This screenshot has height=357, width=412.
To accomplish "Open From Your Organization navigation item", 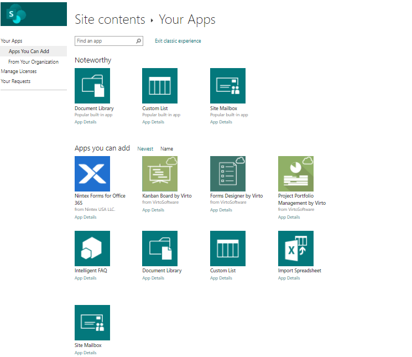I will 33,62.
